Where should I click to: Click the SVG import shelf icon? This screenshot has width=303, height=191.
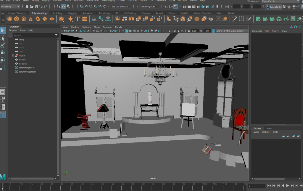point(84,19)
